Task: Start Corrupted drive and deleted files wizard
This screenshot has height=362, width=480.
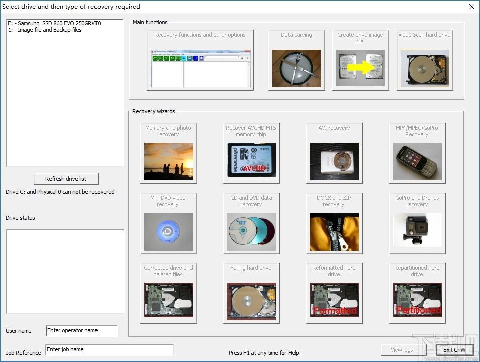Action: coord(168,293)
